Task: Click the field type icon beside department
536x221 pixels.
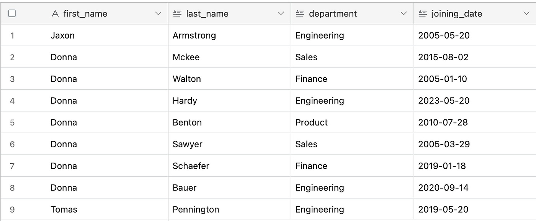Action: [x=300, y=14]
